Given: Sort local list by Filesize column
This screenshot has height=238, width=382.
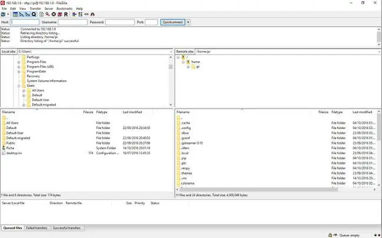Looking at the screenshot, I should coord(84,112).
